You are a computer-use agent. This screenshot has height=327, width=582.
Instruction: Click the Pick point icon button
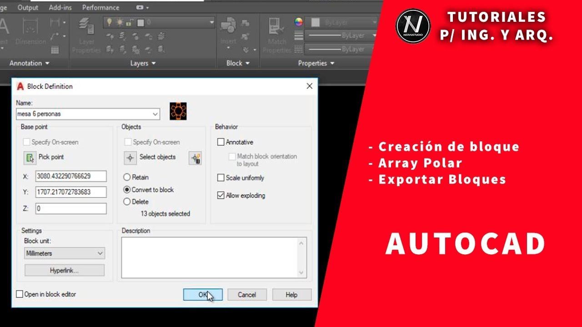(x=30, y=158)
